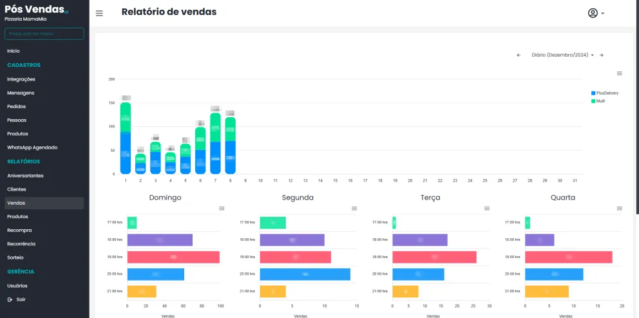Open Produtos under Cadastros
This screenshot has height=318, width=639.
[x=17, y=133]
